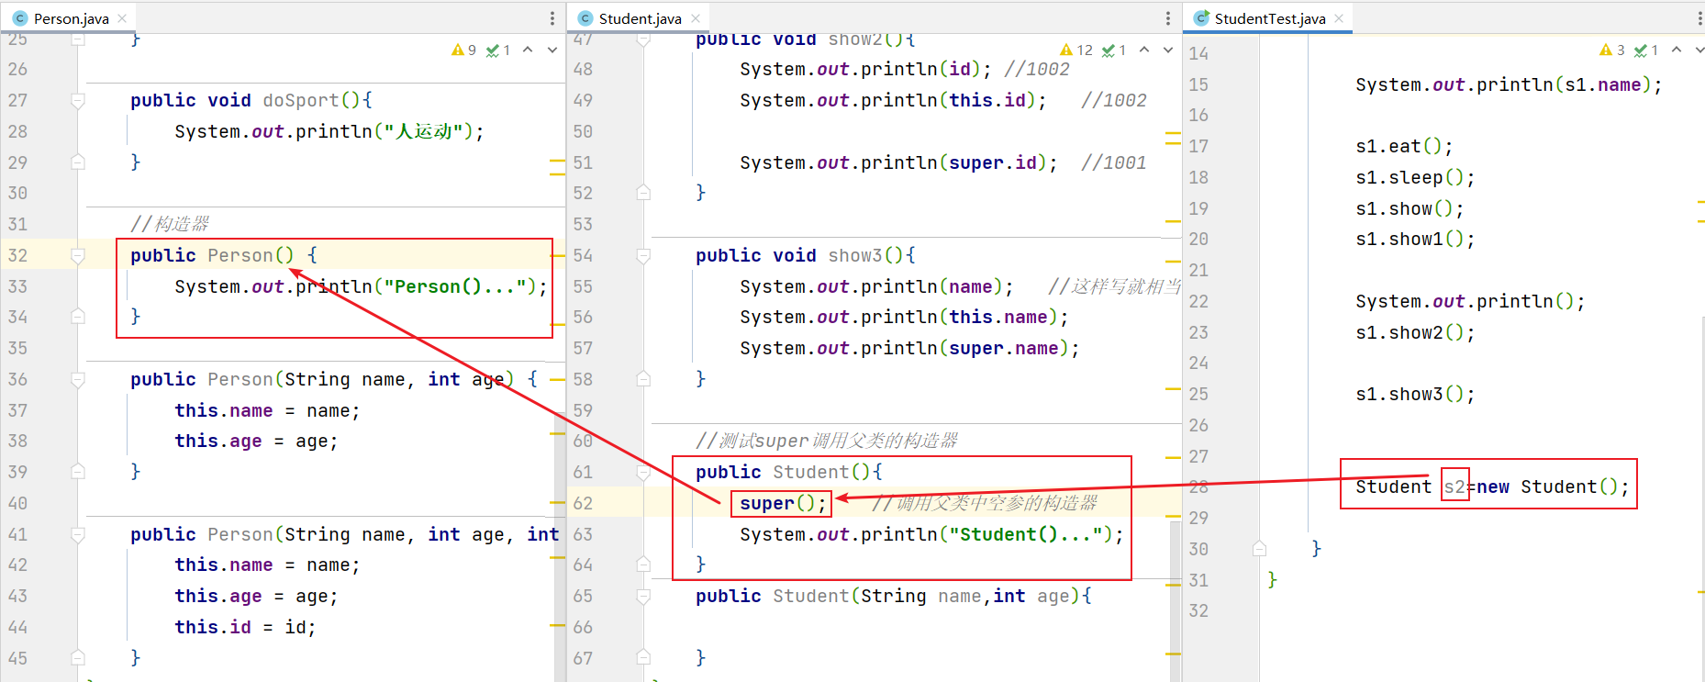Click "new Student()" in StudentTest.java line 28
Viewport: 1705px width, 682px height.
tap(1547, 486)
